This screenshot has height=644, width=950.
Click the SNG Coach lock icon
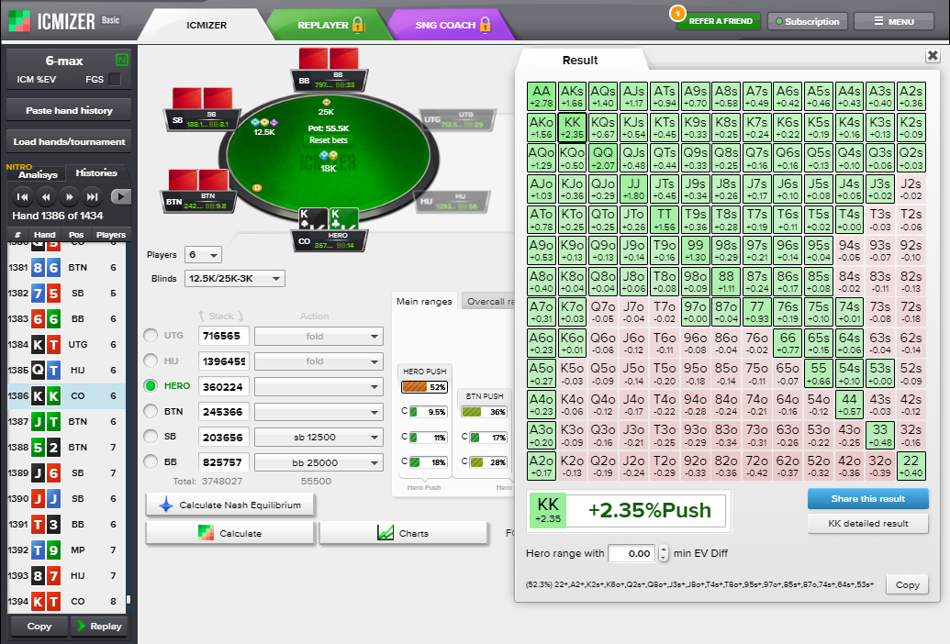point(485,25)
